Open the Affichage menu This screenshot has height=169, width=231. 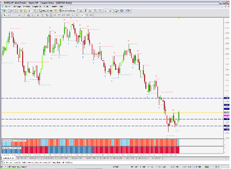point(17,6)
